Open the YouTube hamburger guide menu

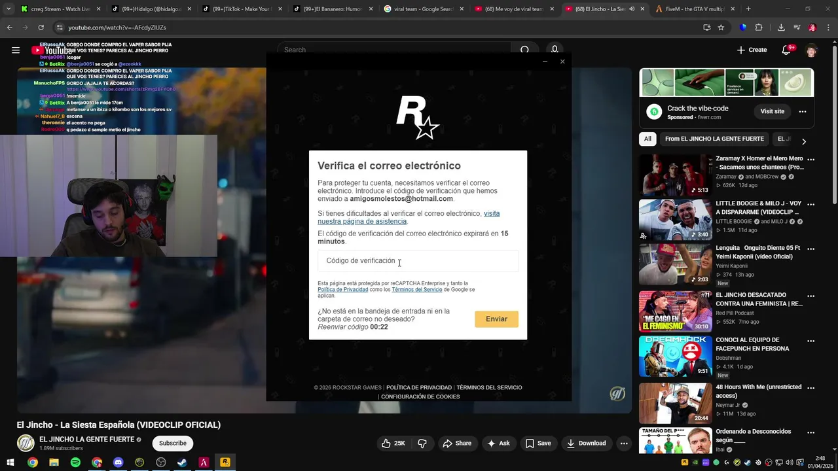click(x=15, y=50)
